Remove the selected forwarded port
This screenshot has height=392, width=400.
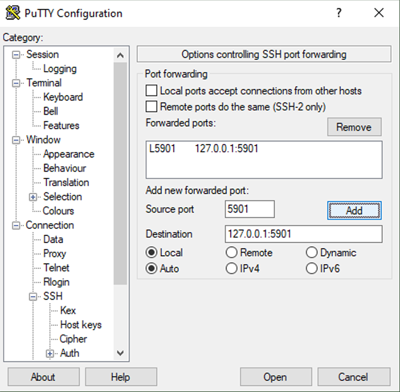pyautogui.click(x=354, y=127)
